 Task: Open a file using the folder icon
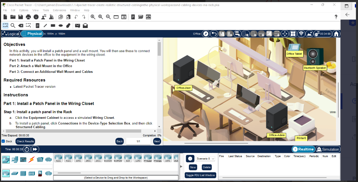[x=13, y=17]
